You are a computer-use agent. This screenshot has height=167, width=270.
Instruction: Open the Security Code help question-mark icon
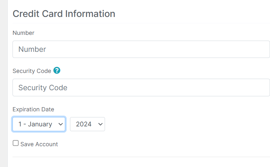57,70
